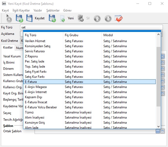The image size is (168, 147).
Task: Click the cursor-plus icon in toolbar
Action: [9, 18]
